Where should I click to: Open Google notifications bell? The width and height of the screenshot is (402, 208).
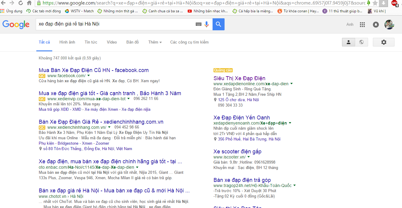click(376, 25)
